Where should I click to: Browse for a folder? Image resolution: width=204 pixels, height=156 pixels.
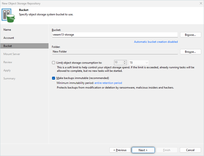click(190, 52)
